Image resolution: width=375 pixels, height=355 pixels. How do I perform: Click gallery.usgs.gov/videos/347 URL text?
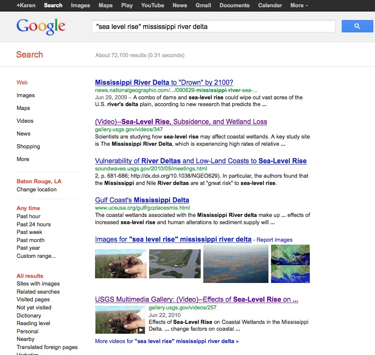[129, 130]
